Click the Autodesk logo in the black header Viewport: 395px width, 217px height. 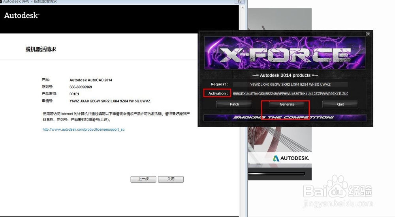(22, 16)
